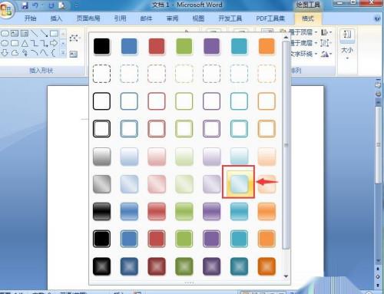384x294 pixels.
Task: Switch to the 页面布局 tab
Action: click(88, 18)
